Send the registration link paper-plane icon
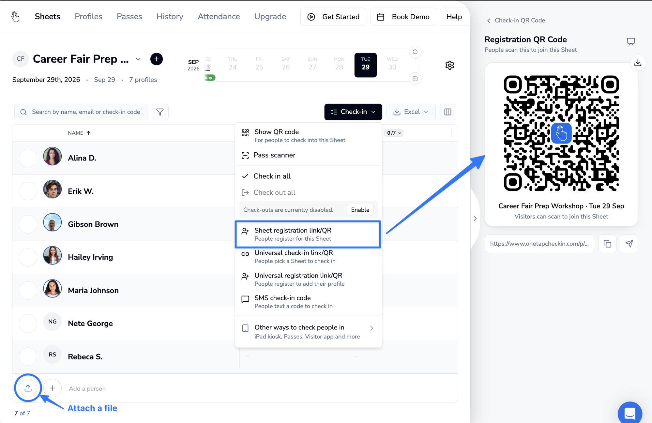The image size is (652, 423). tap(629, 244)
